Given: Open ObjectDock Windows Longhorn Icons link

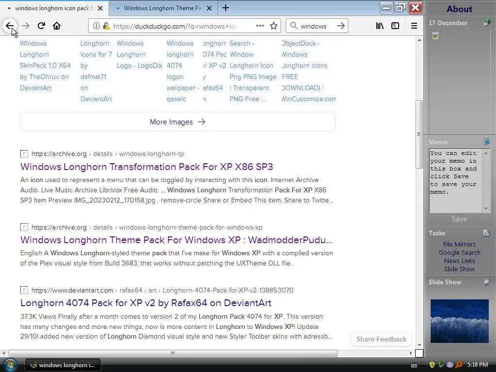Looking at the screenshot, I should coord(309,71).
